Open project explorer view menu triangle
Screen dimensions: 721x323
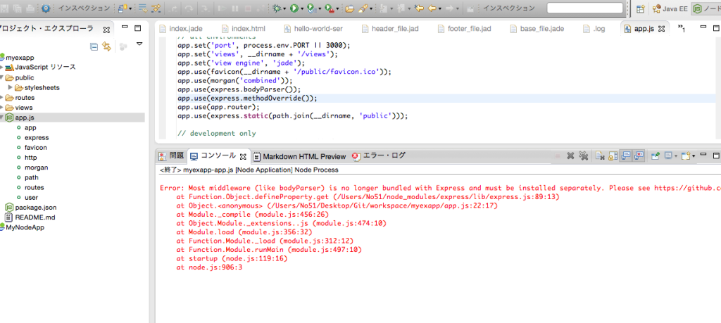pos(139,44)
